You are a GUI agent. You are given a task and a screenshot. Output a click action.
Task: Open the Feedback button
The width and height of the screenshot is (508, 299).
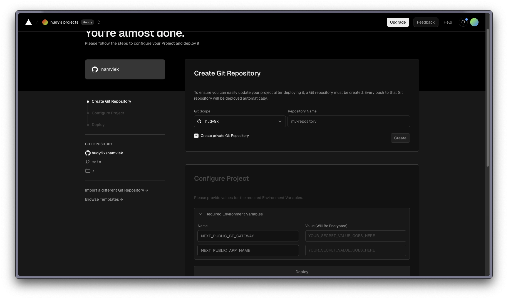tap(426, 22)
